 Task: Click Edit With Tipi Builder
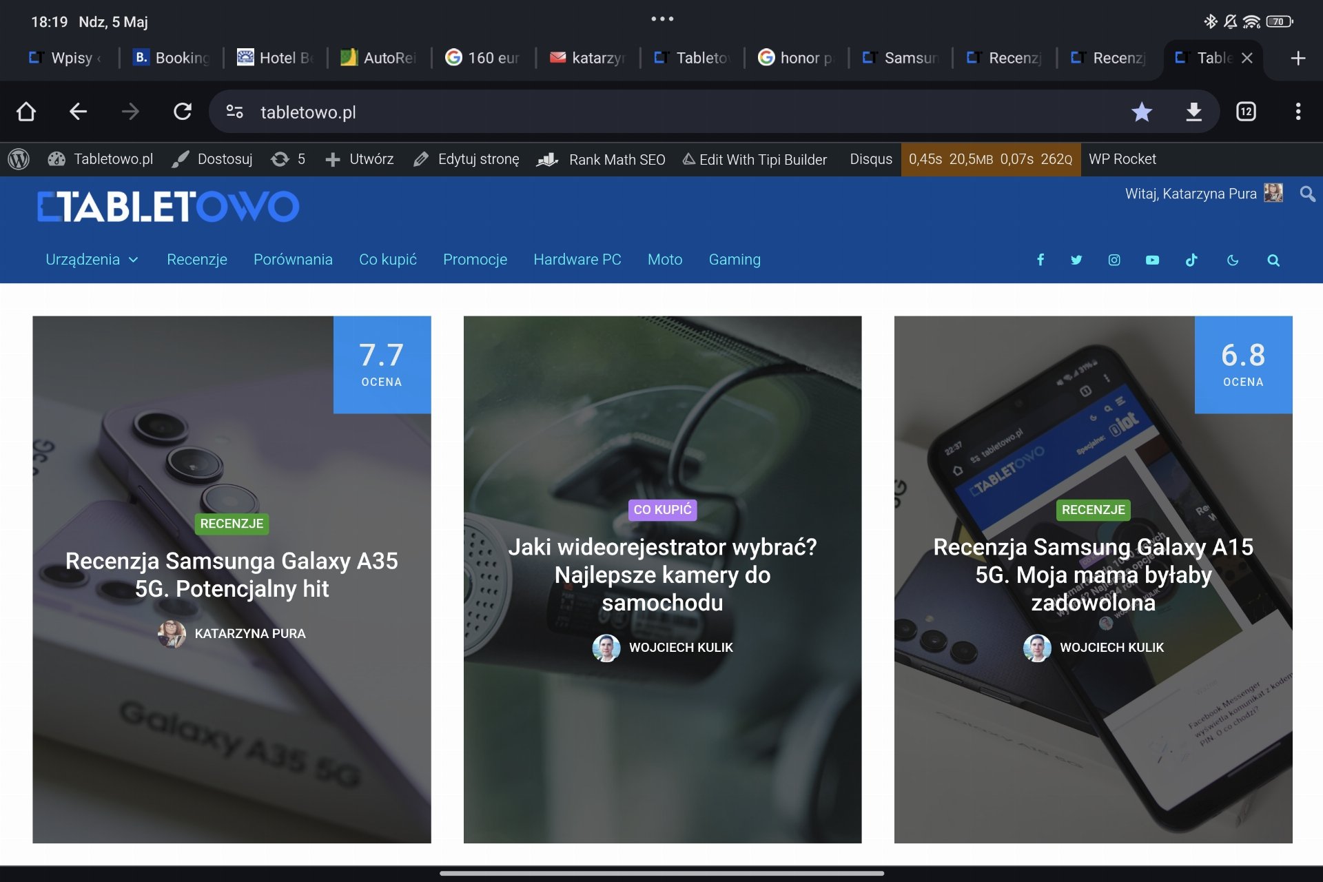coord(755,159)
